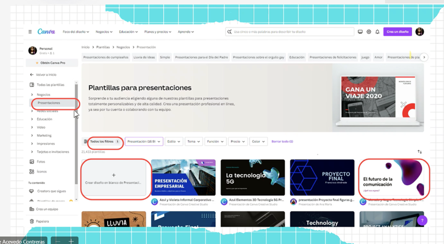The image size is (444, 244).
Task: Open the Tema filter dropdown
Action: (x=193, y=141)
